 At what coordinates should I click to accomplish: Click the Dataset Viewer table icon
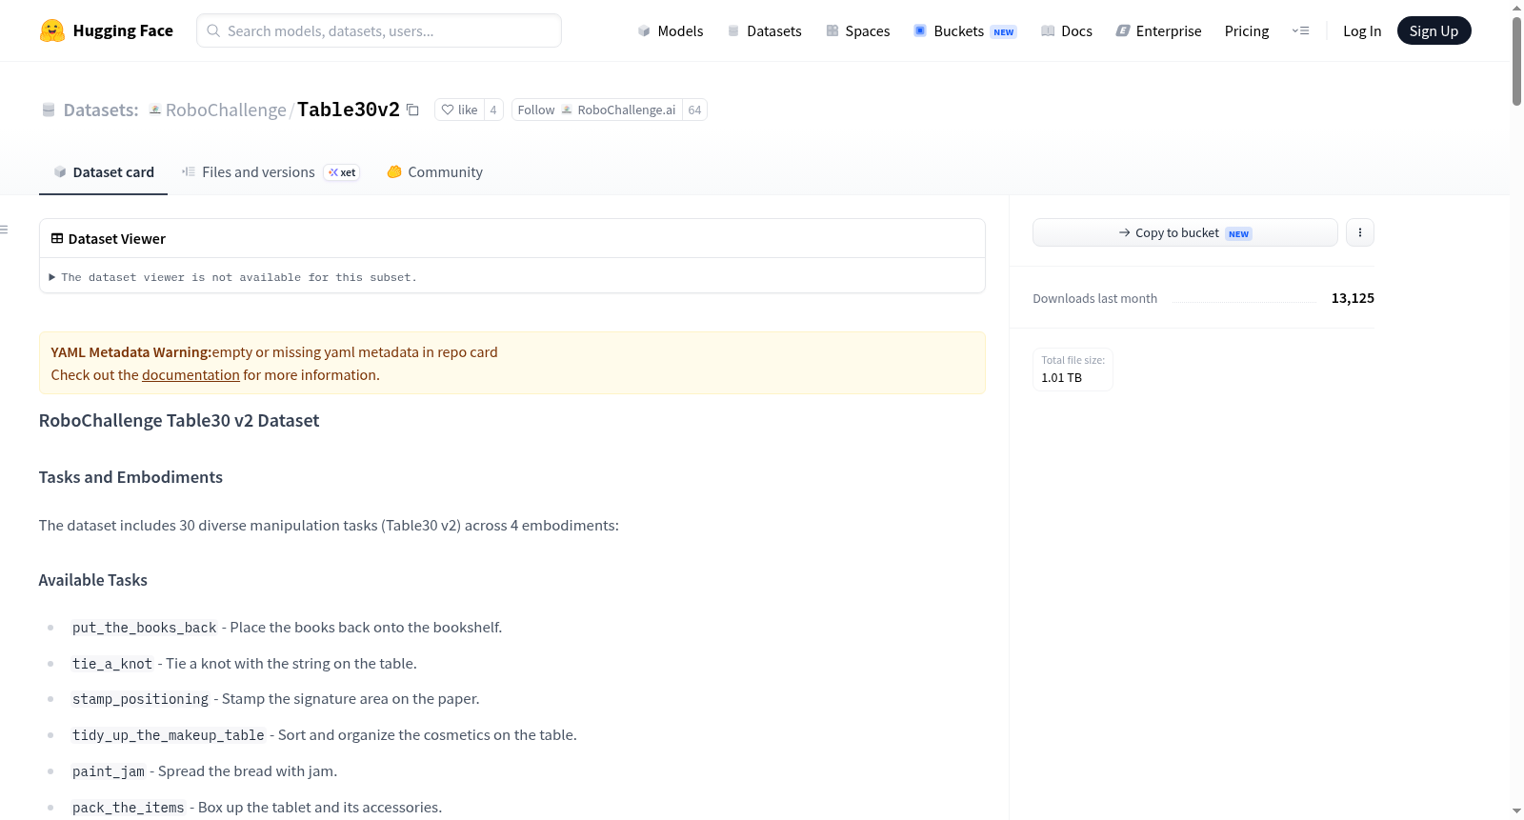click(57, 238)
